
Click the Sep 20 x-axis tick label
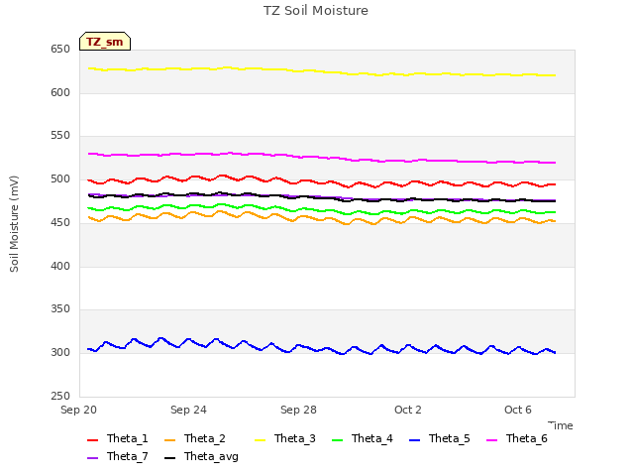(79, 410)
